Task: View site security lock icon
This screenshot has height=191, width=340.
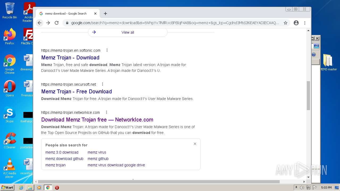Action: 67,23
